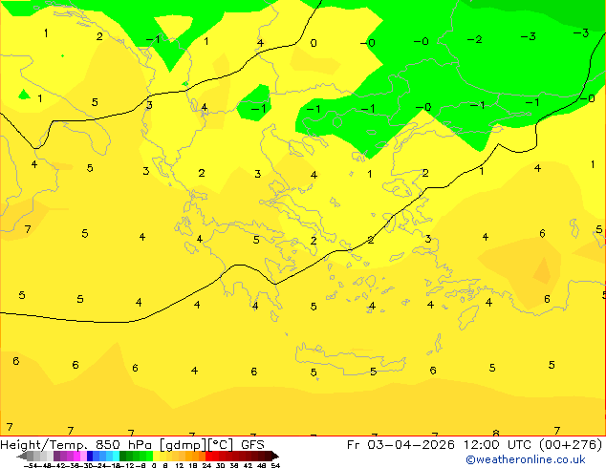Click the gray left arrow of color scale
Image resolution: width=606 pixels, height=468 pixels.
22,456
